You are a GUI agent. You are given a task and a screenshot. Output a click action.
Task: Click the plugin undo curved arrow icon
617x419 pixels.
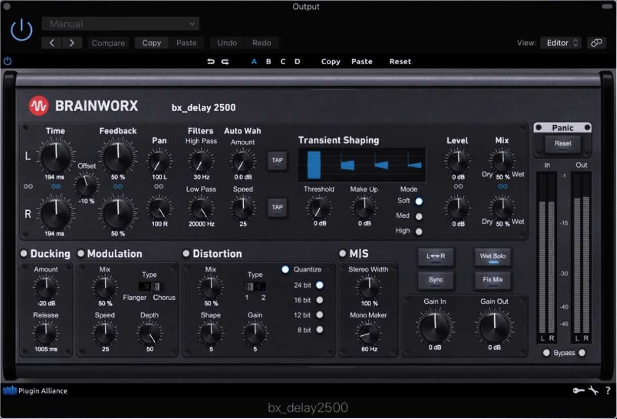pyautogui.click(x=211, y=62)
